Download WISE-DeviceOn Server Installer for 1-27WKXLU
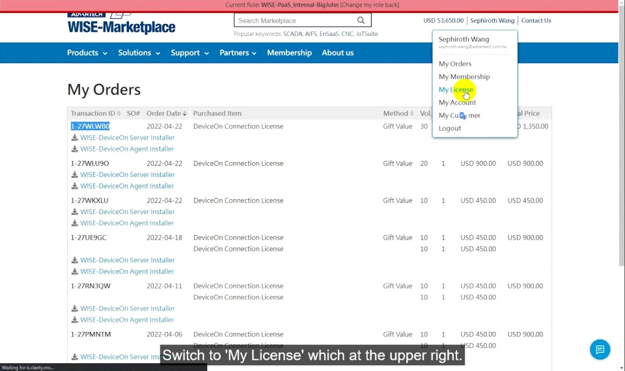This screenshot has height=371, width=625. 127,212
